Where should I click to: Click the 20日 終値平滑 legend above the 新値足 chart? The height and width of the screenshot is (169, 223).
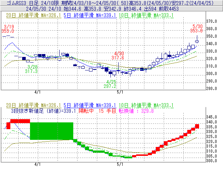[x=34, y=105]
